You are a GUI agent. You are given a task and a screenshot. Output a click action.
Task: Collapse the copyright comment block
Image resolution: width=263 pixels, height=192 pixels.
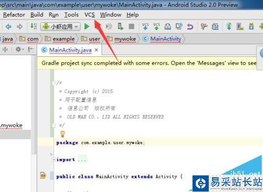pyautogui.click(x=54, y=83)
